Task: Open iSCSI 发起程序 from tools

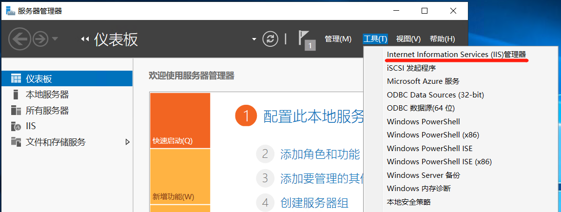Action: 411,68
